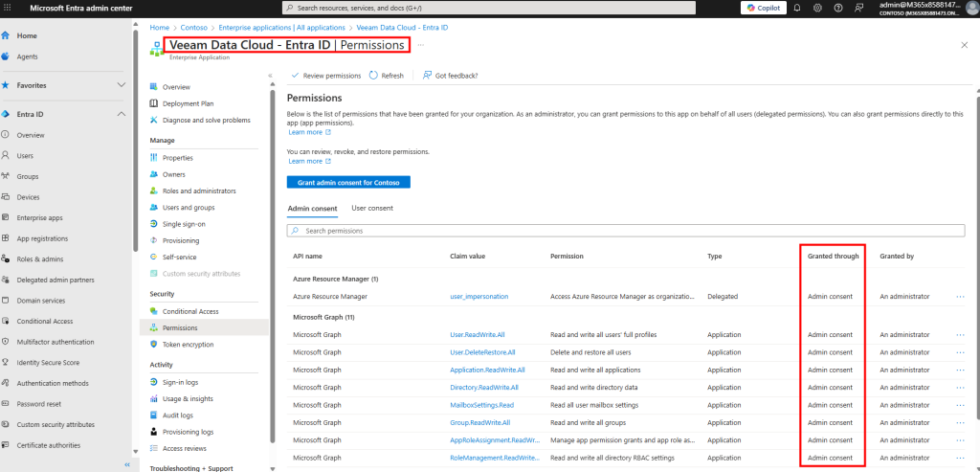Open the user_impersonation claim value link
Viewport: 980px width, 472px height.
(479, 297)
